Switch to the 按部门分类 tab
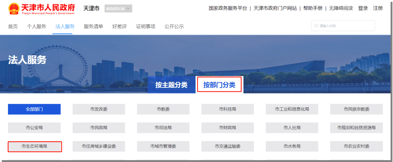The width and height of the screenshot is (393, 162). pos(219,85)
